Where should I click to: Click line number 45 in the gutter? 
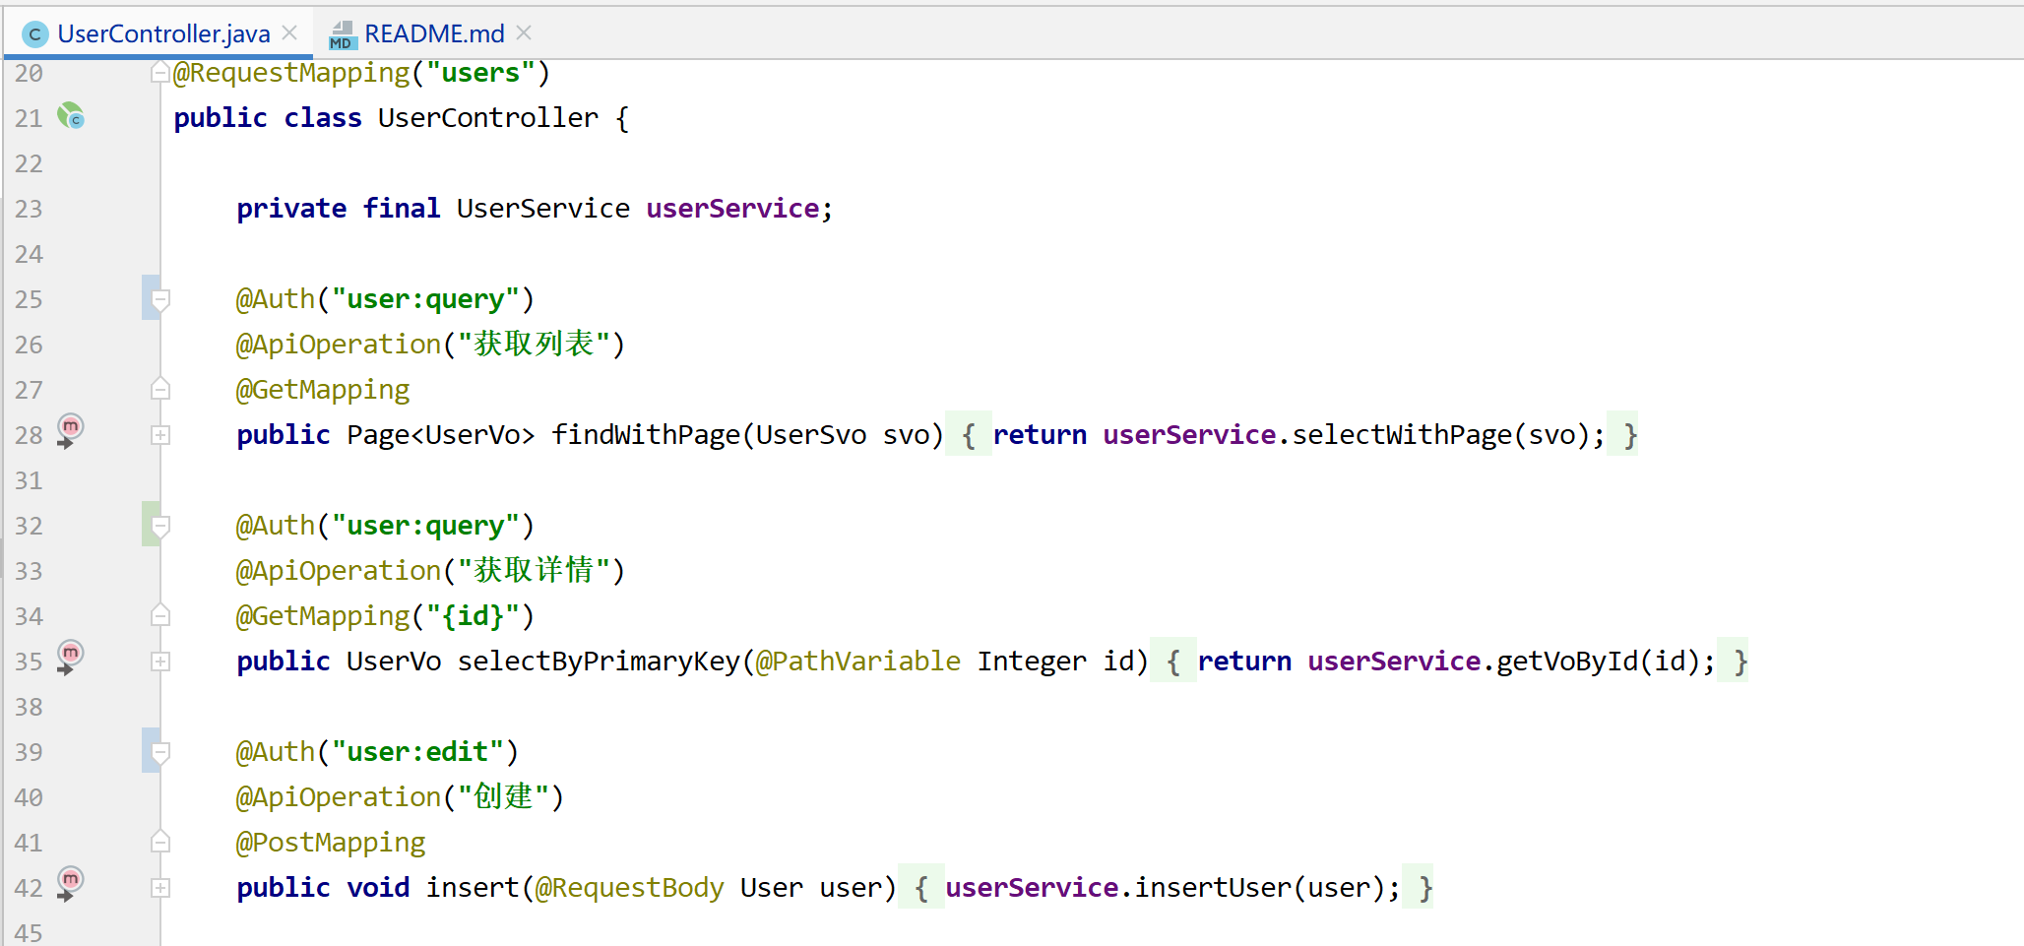29,932
